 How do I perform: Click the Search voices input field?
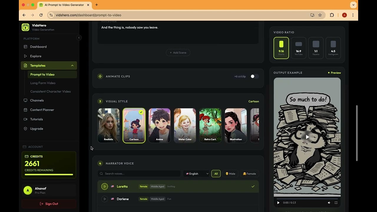139,174
